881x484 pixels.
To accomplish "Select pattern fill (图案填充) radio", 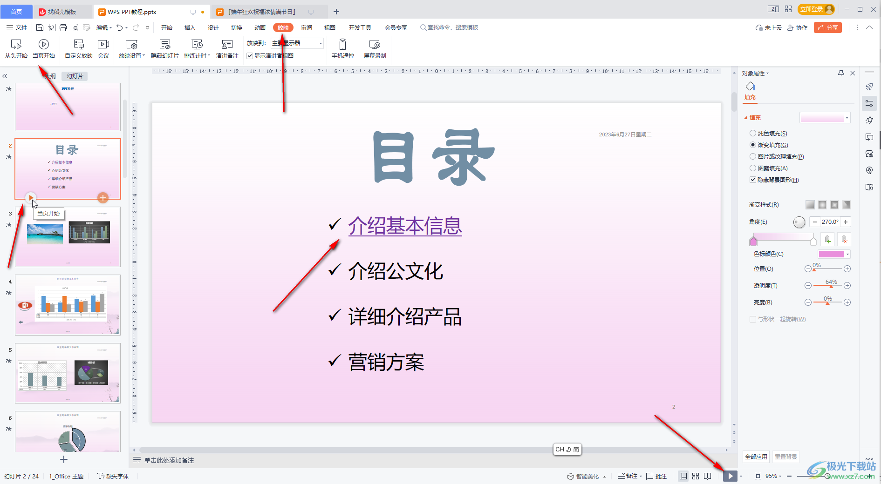I will point(753,168).
